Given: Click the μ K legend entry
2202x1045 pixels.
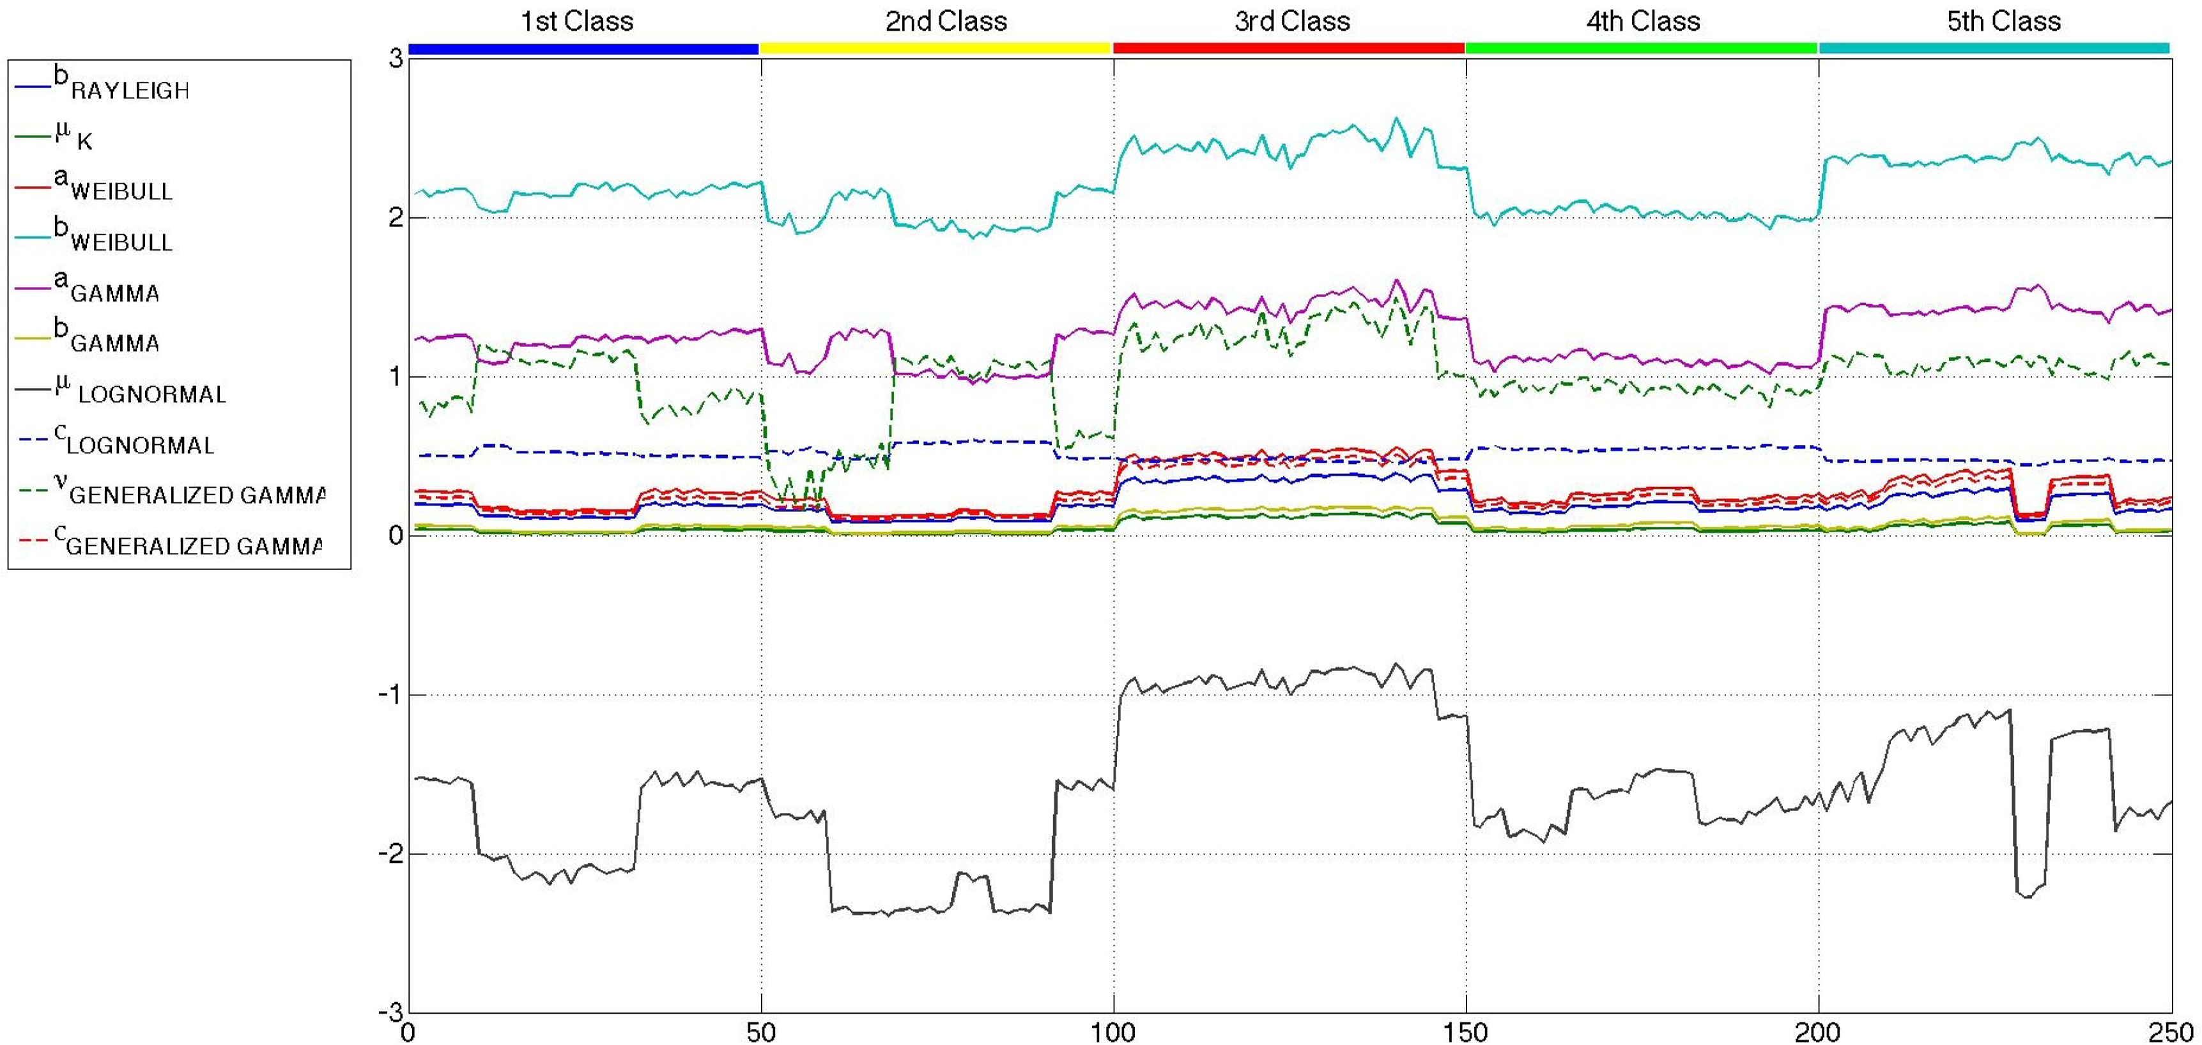Looking at the screenshot, I should (73, 136).
